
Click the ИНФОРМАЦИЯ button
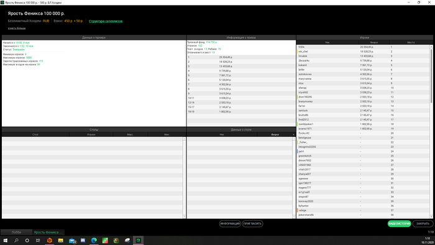point(230,224)
